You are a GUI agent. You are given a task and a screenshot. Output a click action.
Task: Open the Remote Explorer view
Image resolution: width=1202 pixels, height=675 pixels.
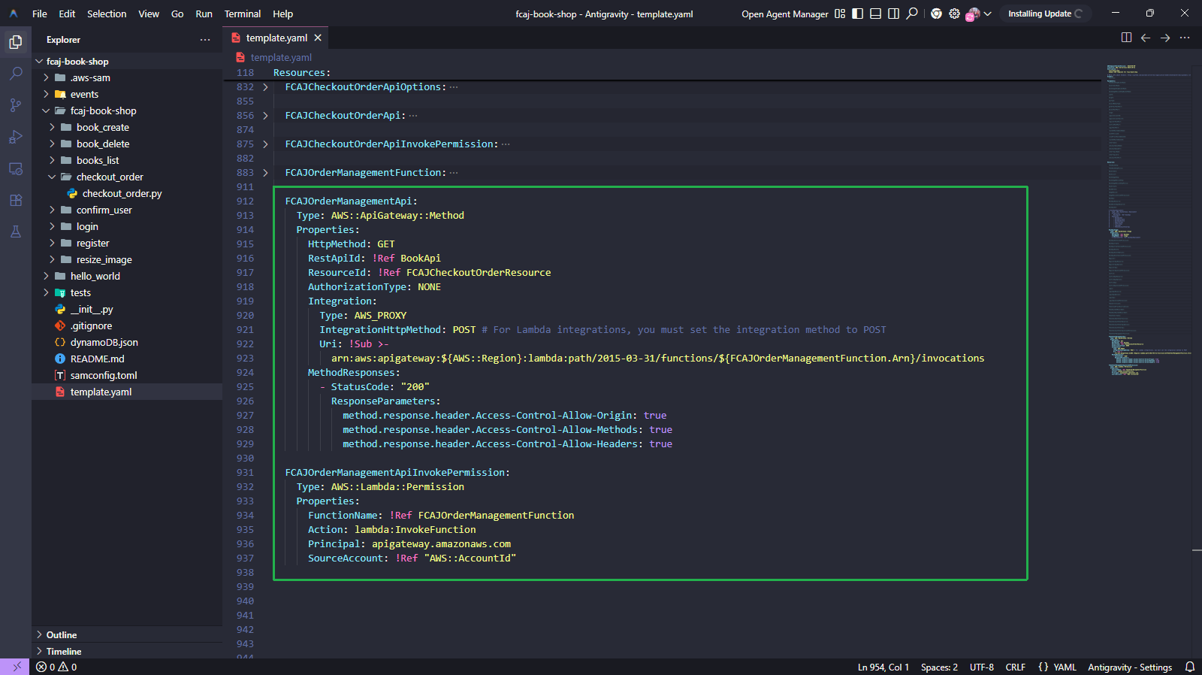pos(15,168)
